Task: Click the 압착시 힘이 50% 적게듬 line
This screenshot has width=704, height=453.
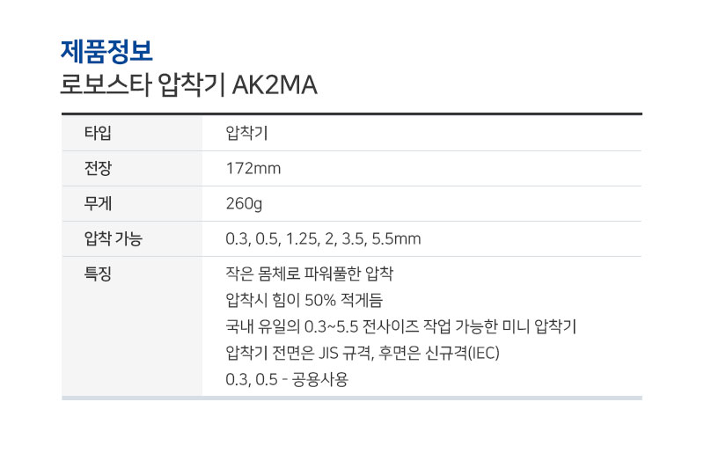Action: [x=304, y=300]
